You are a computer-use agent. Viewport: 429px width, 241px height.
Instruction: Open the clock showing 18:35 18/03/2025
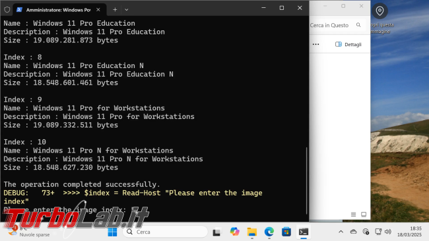[410, 232]
